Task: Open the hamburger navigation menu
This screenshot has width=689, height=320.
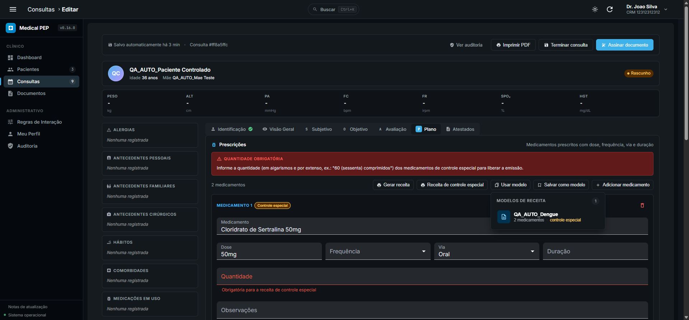Action: tap(13, 9)
